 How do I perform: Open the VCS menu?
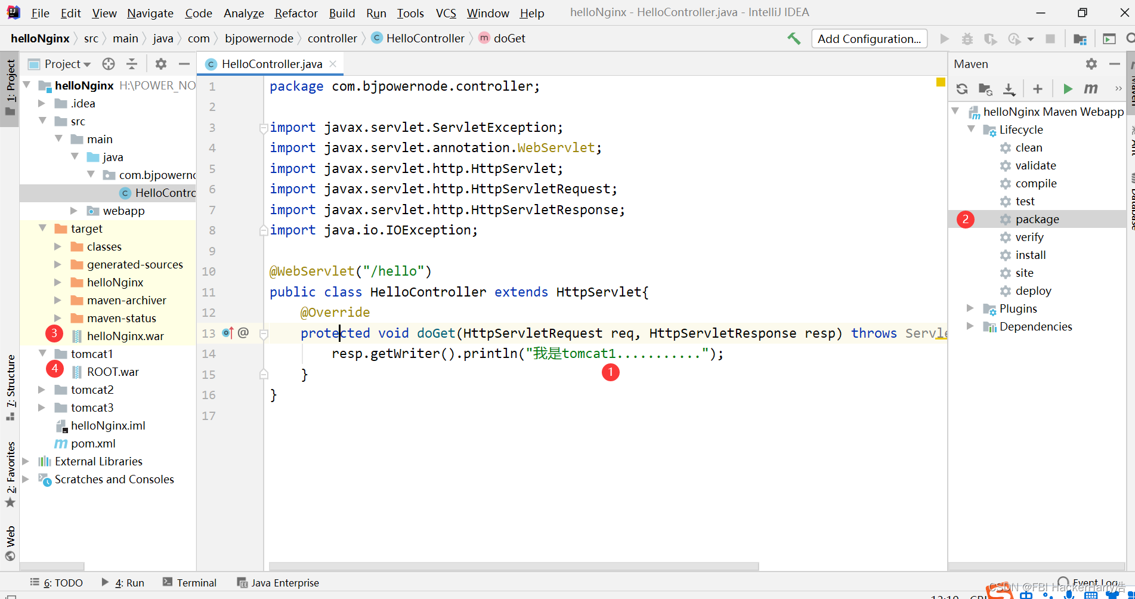pyautogui.click(x=446, y=13)
